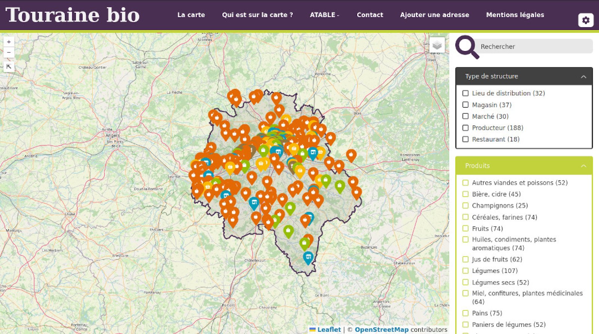Open the settings gear icon

[x=586, y=20]
